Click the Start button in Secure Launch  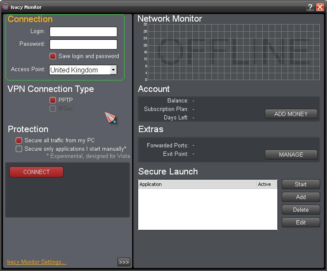(x=301, y=184)
